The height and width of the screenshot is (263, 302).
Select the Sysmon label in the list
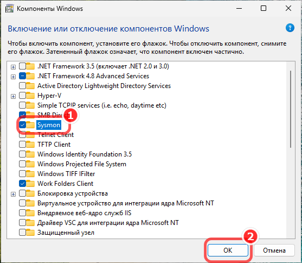pyautogui.click(x=49, y=125)
